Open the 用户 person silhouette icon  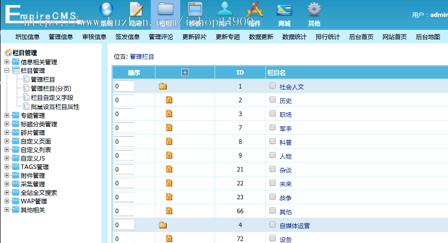(x=225, y=8)
